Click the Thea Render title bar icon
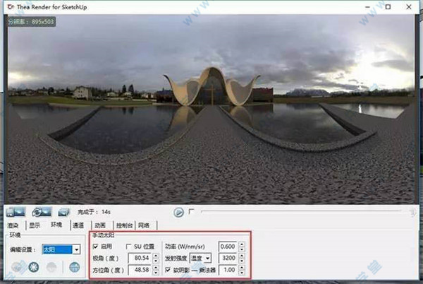423x284 pixels. click(x=11, y=7)
